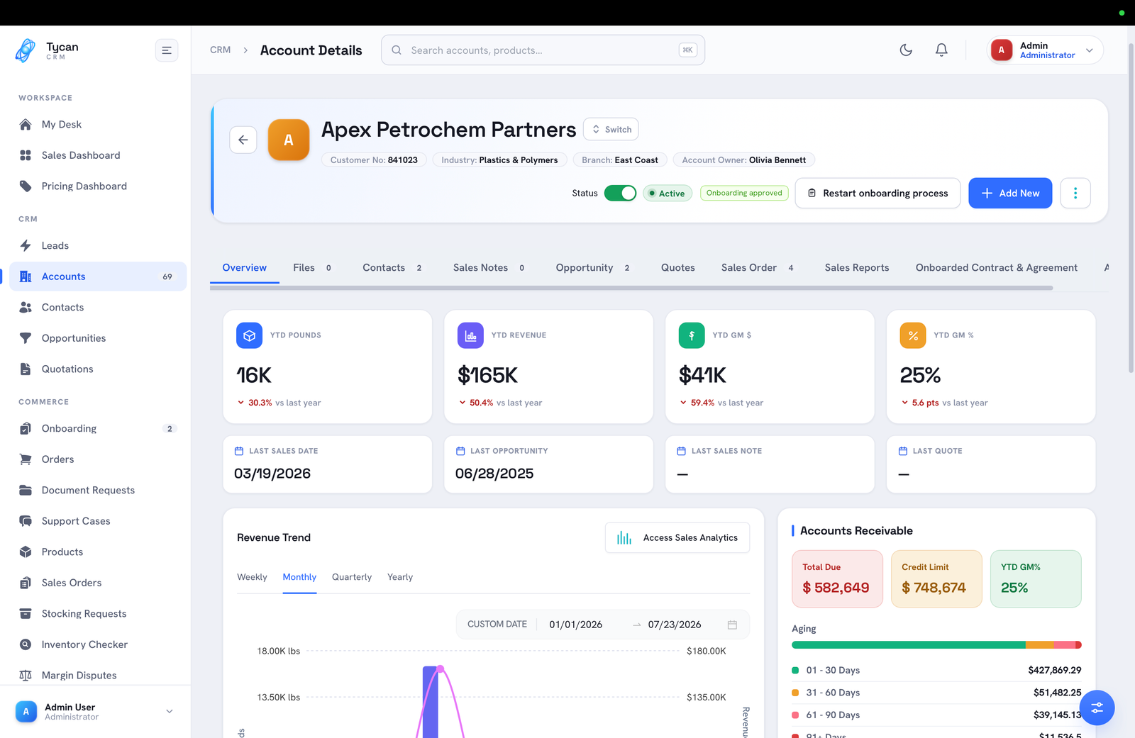Open My Desk home icon
Viewport: 1135px width, 738px height.
coord(26,124)
